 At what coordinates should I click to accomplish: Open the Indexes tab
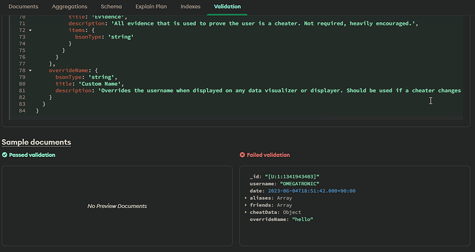pos(190,6)
